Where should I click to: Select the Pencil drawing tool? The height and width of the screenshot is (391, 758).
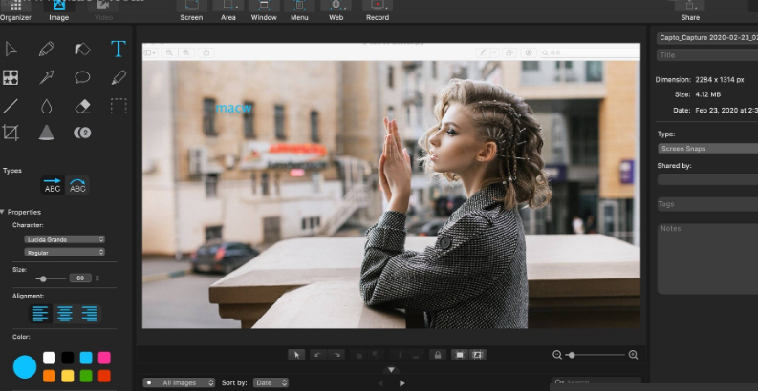(x=46, y=49)
